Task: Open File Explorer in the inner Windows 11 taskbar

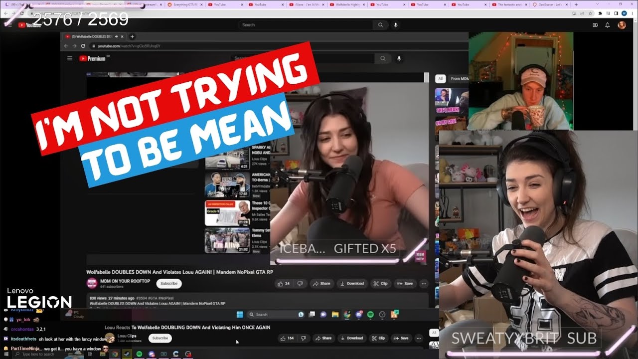Action: pos(335,315)
